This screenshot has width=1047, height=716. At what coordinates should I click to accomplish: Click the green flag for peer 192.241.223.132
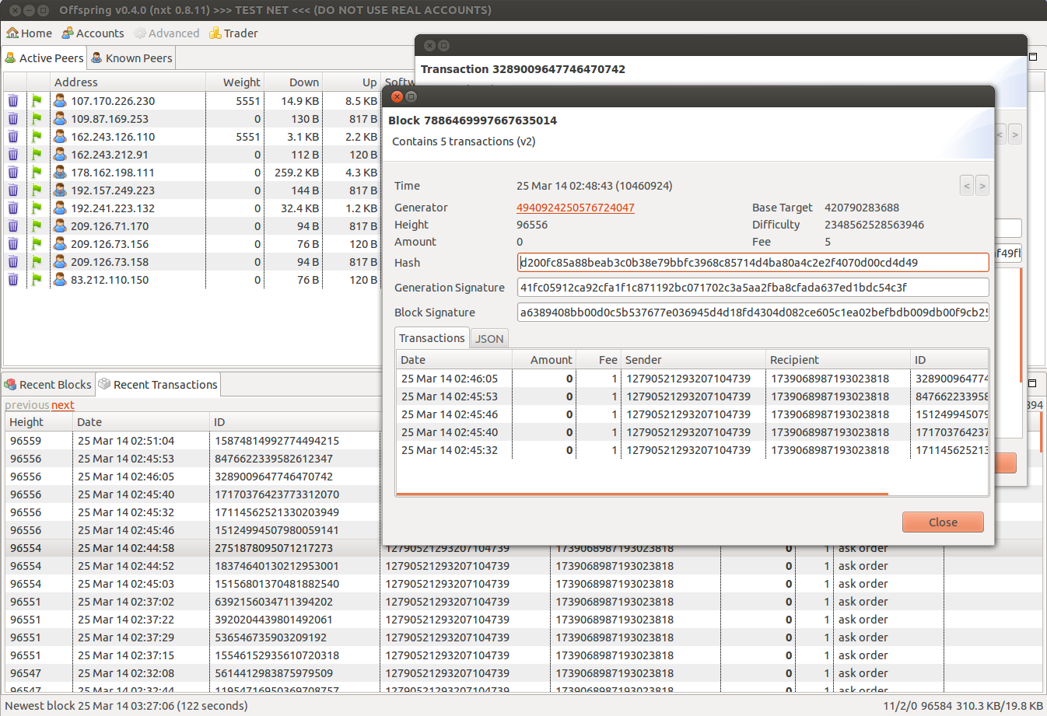[37, 208]
